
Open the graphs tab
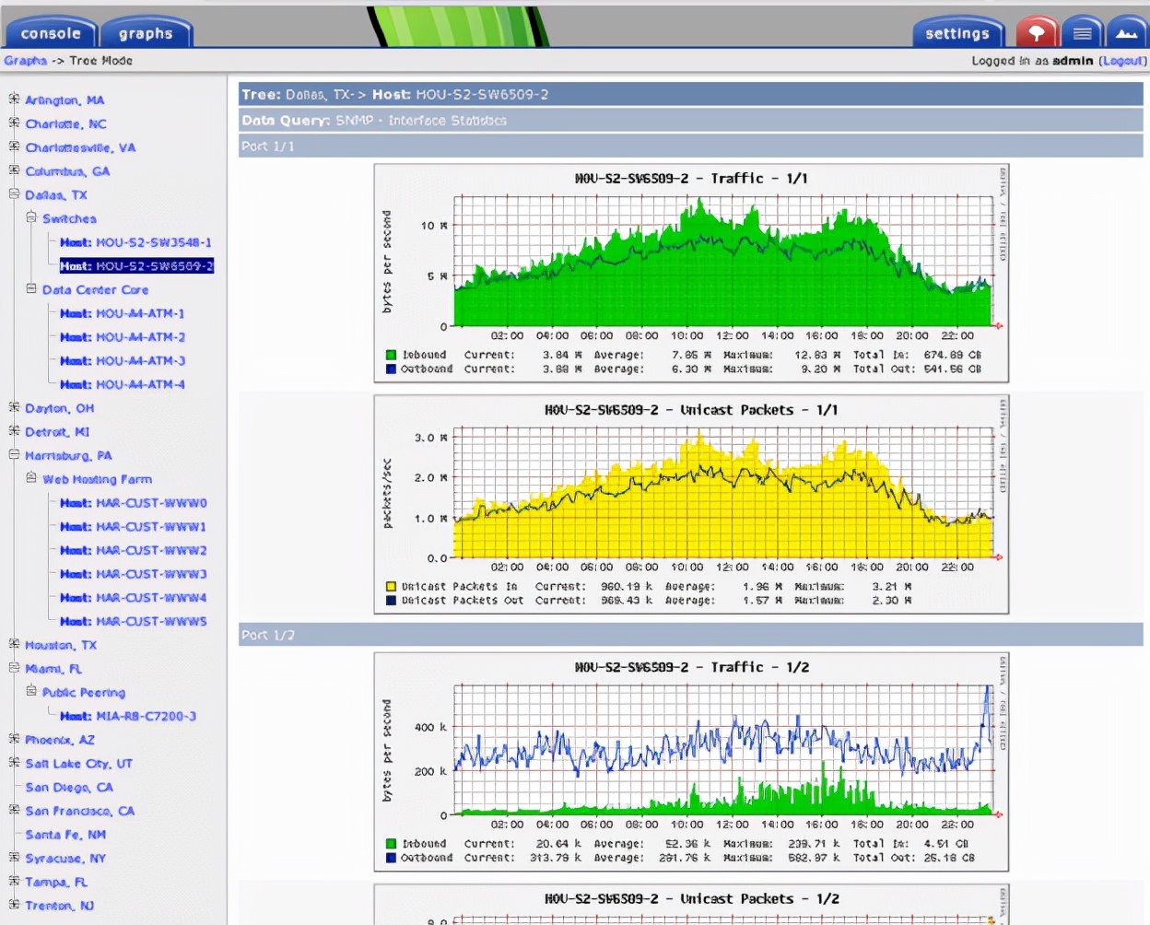[146, 33]
